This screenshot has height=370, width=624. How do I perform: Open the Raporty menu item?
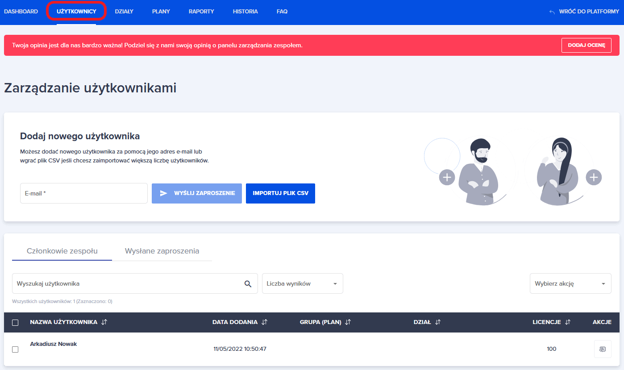click(201, 12)
